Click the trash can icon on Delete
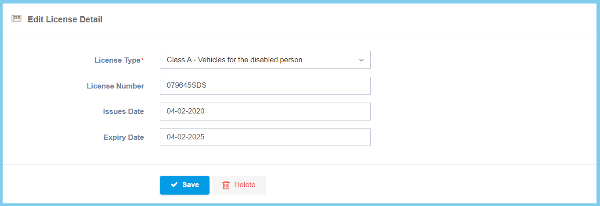Image resolution: width=600 pixels, height=206 pixels. (x=226, y=185)
